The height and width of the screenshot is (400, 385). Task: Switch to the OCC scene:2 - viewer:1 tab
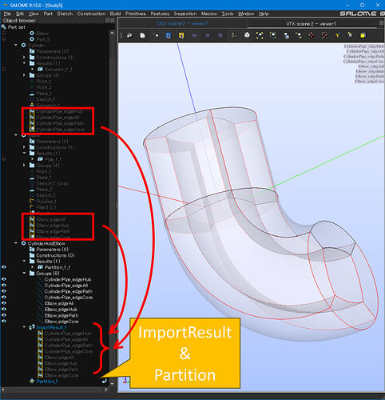coord(182,23)
